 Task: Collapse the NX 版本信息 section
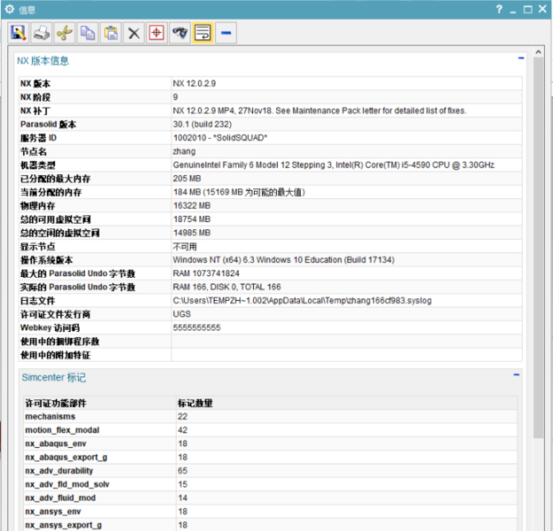(521, 59)
